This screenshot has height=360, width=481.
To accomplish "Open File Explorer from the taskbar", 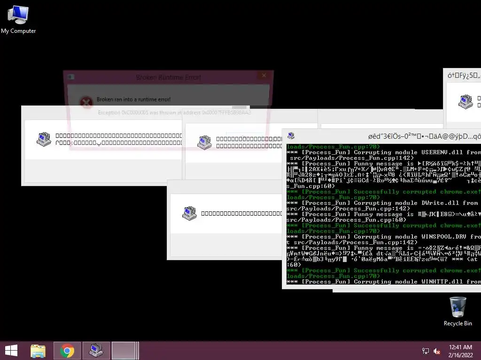I will click(x=38, y=351).
